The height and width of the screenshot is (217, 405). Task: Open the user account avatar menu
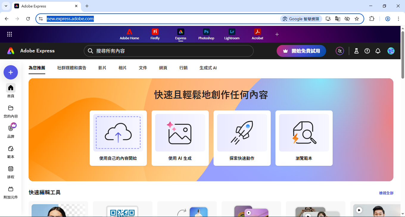tap(391, 51)
